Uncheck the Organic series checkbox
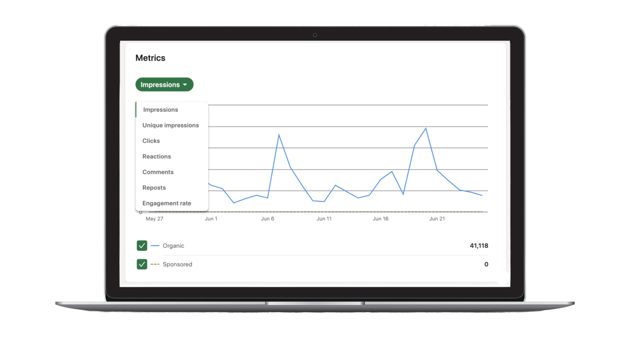This screenshot has width=630, height=354. pos(142,246)
